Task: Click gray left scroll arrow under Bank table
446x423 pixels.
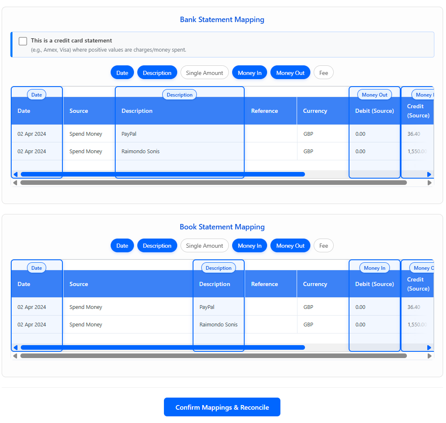Action: (x=15, y=183)
